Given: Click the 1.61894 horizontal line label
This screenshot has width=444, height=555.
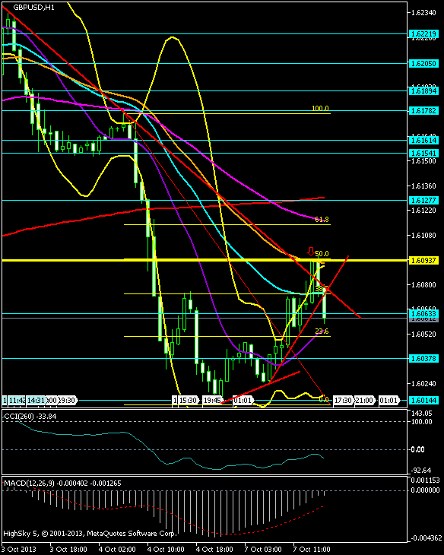Looking at the screenshot, I should coord(423,91).
